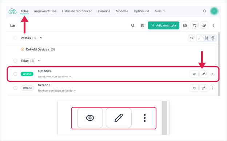Switch to grid view
This screenshot has width=227, height=141.
(x=206, y=38)
